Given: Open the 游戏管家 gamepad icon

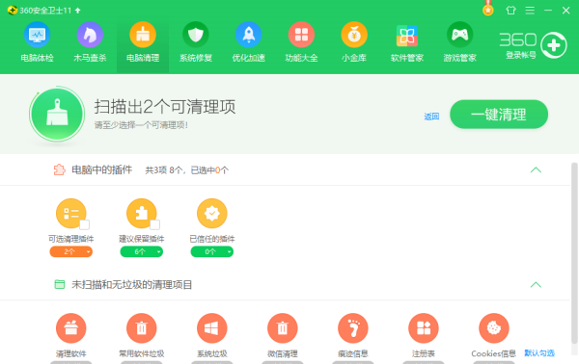Looking at the screenshot, I should pos(459,35).
